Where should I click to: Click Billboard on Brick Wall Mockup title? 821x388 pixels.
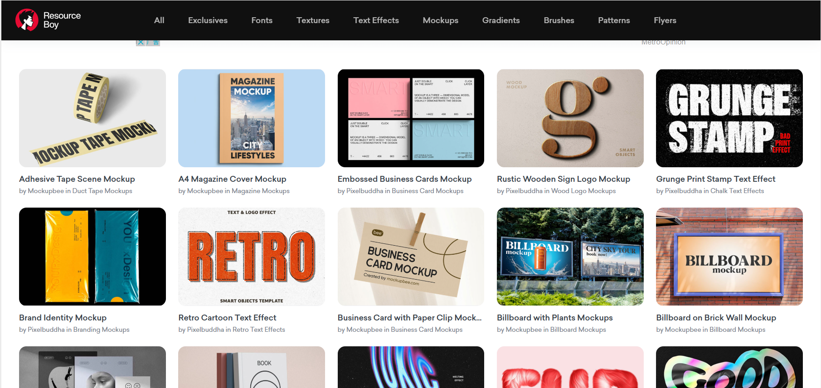(x=716, y=318)
